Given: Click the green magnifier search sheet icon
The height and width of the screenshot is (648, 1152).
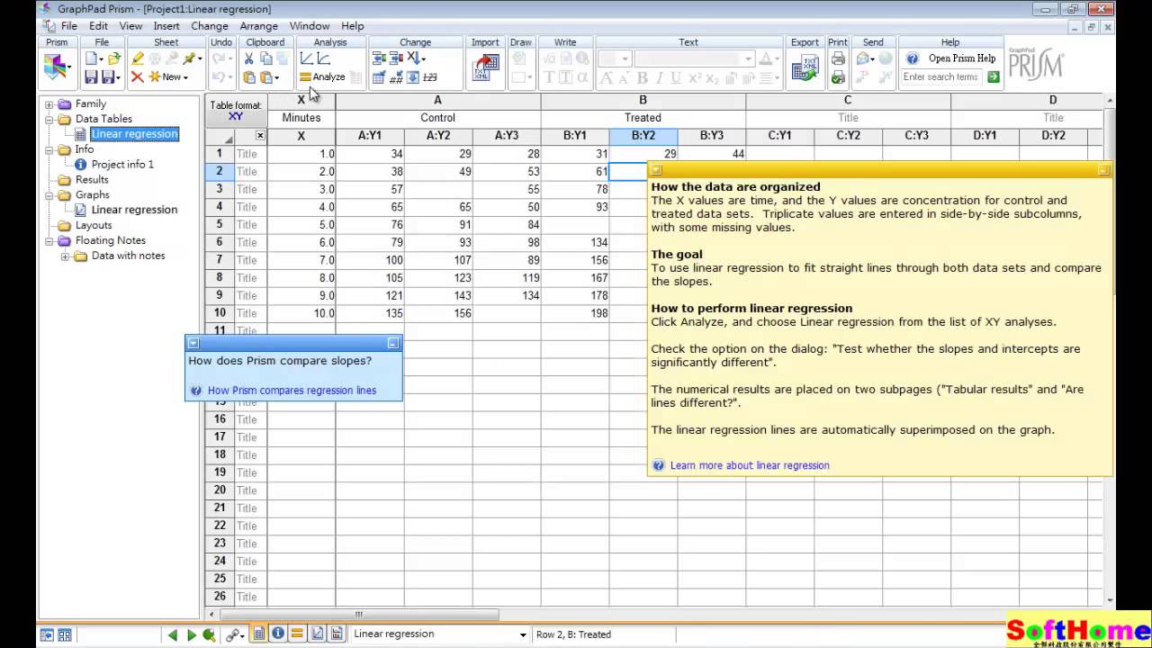Looking at the screenshot, I should point(209,634).
